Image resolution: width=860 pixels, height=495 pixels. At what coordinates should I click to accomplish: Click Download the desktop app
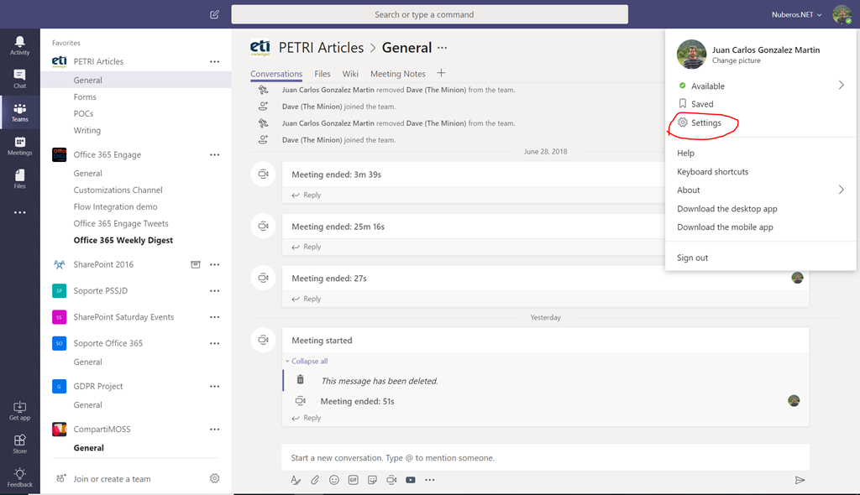[726, 209]
